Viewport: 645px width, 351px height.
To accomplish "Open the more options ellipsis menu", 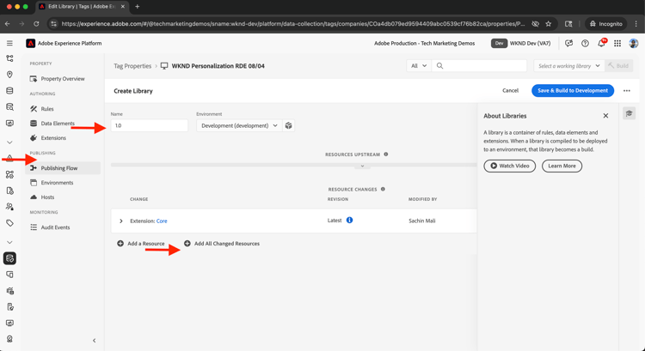I will click(x=626, y=90).
